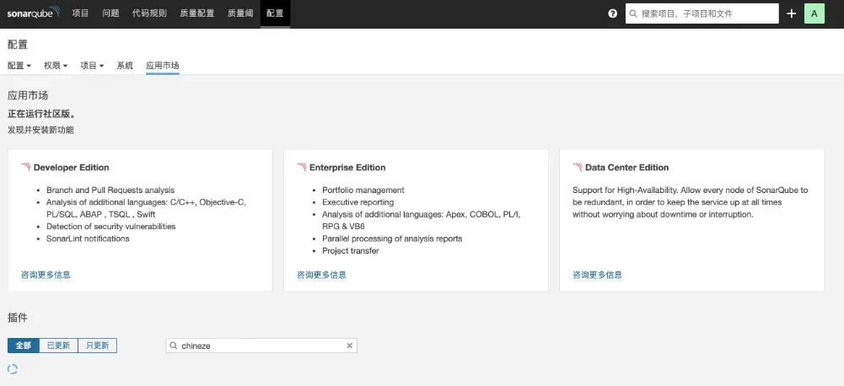Open the green A user avatar
844x386 pixels.
814,13
